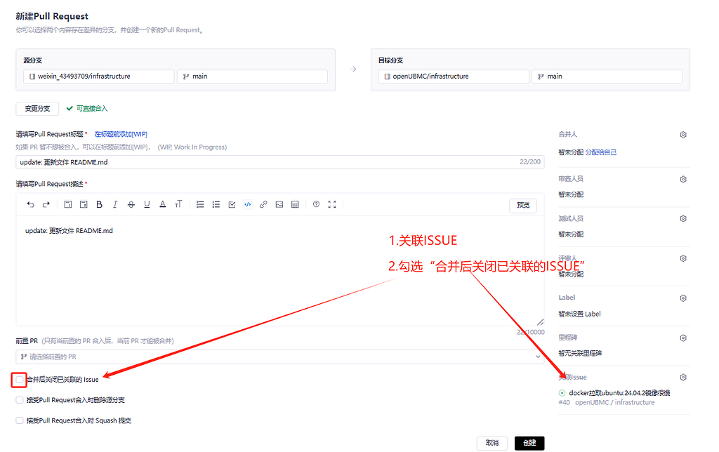Insert a table using the editor toolbar
This screenshot has width=719, height=452.
point(295,204)
